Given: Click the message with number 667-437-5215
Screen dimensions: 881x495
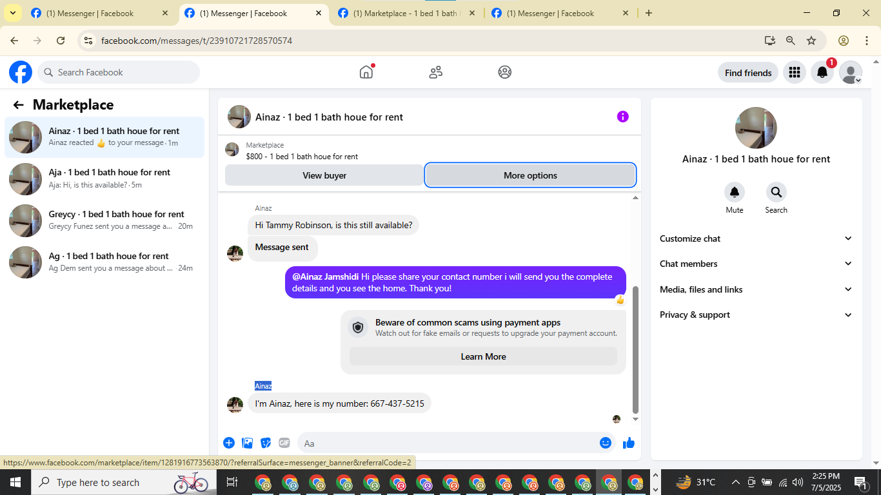Looking at the screenshot, I should point(340,403).
